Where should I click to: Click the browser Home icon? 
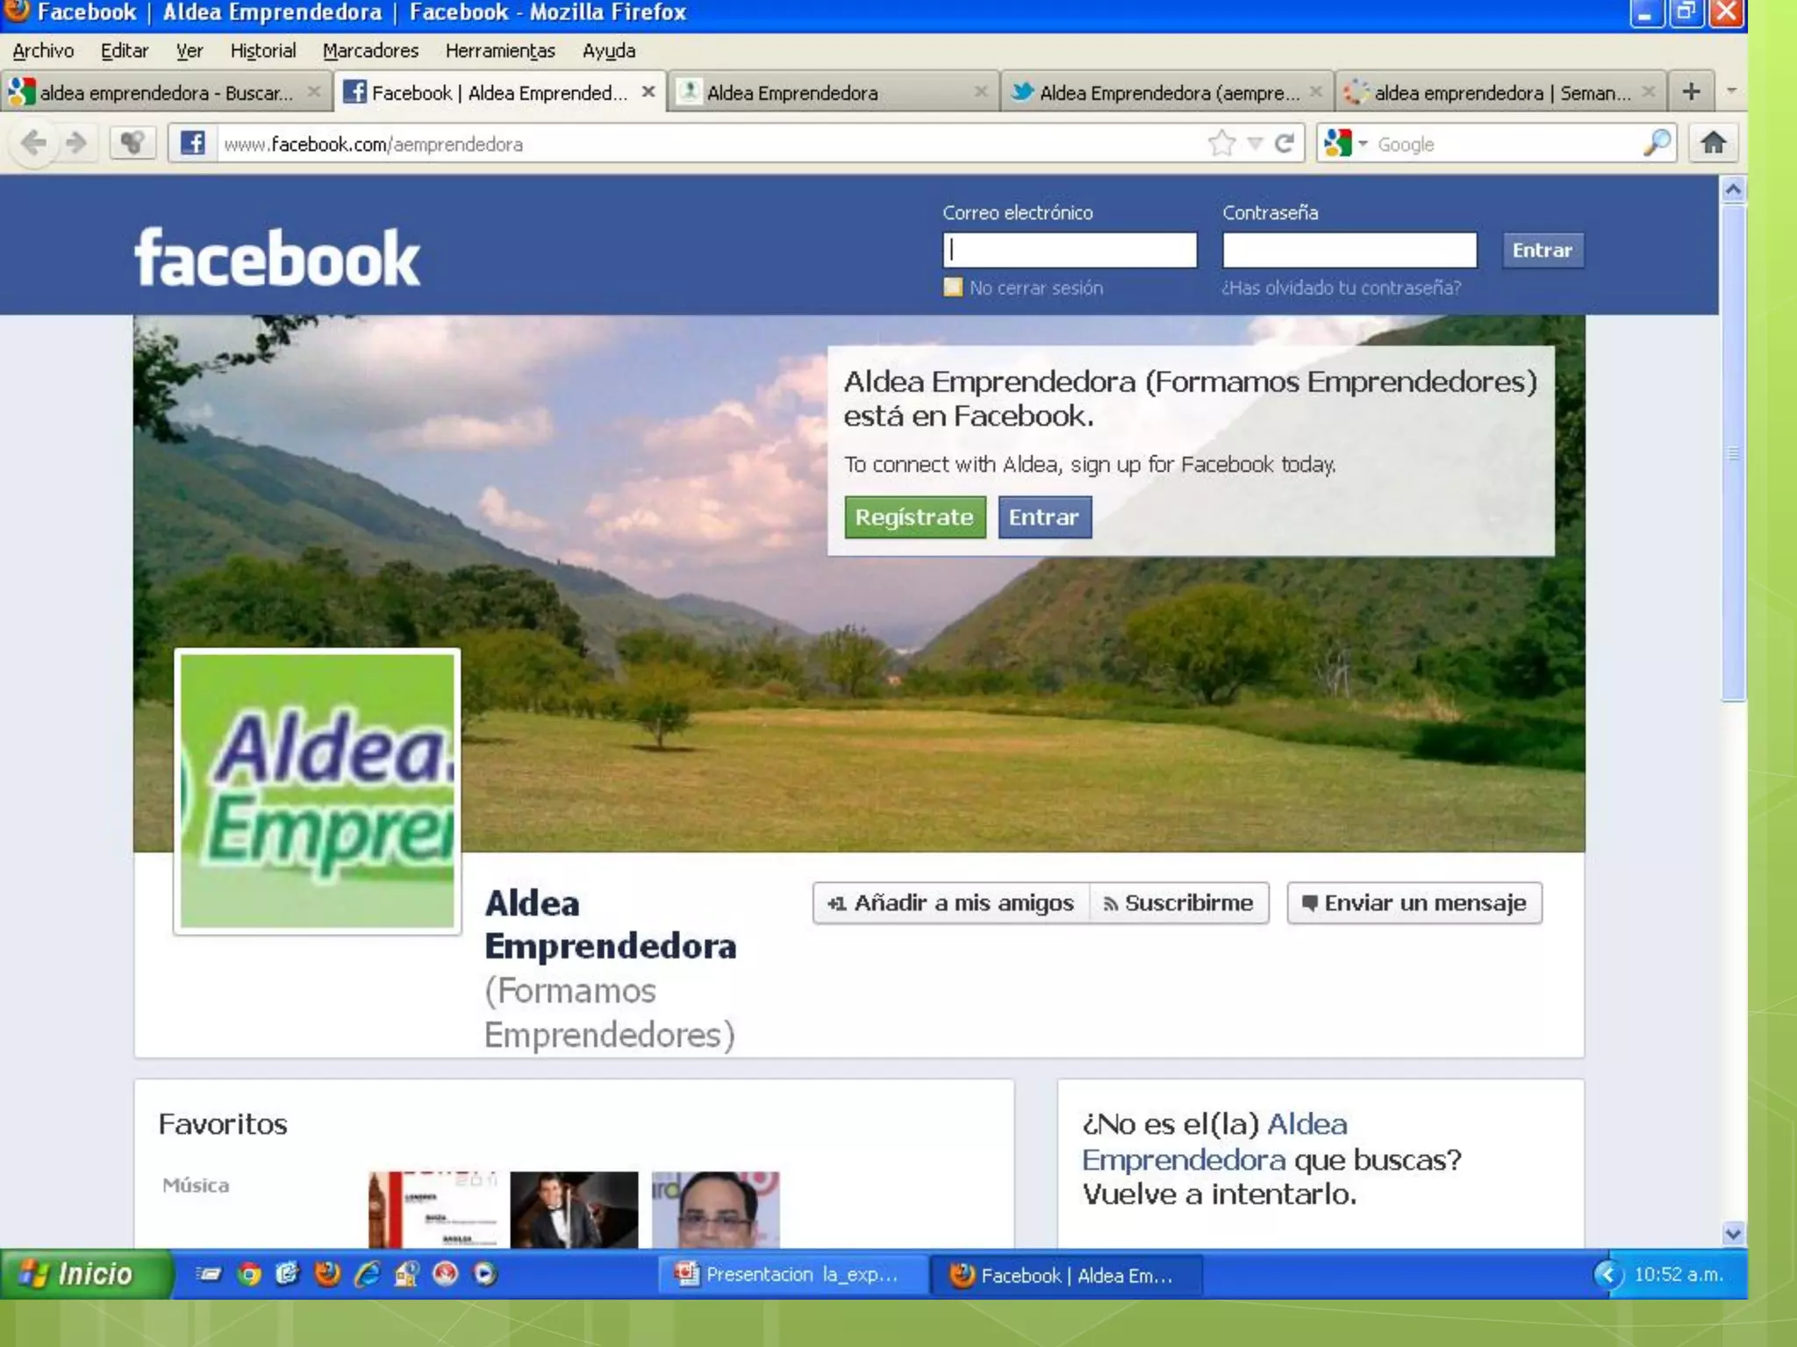coord(1713,143)
